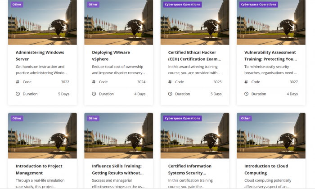Click '5 Days' on Administering Windows Server card
315x189 pixels.
click(x=64, y=94)
